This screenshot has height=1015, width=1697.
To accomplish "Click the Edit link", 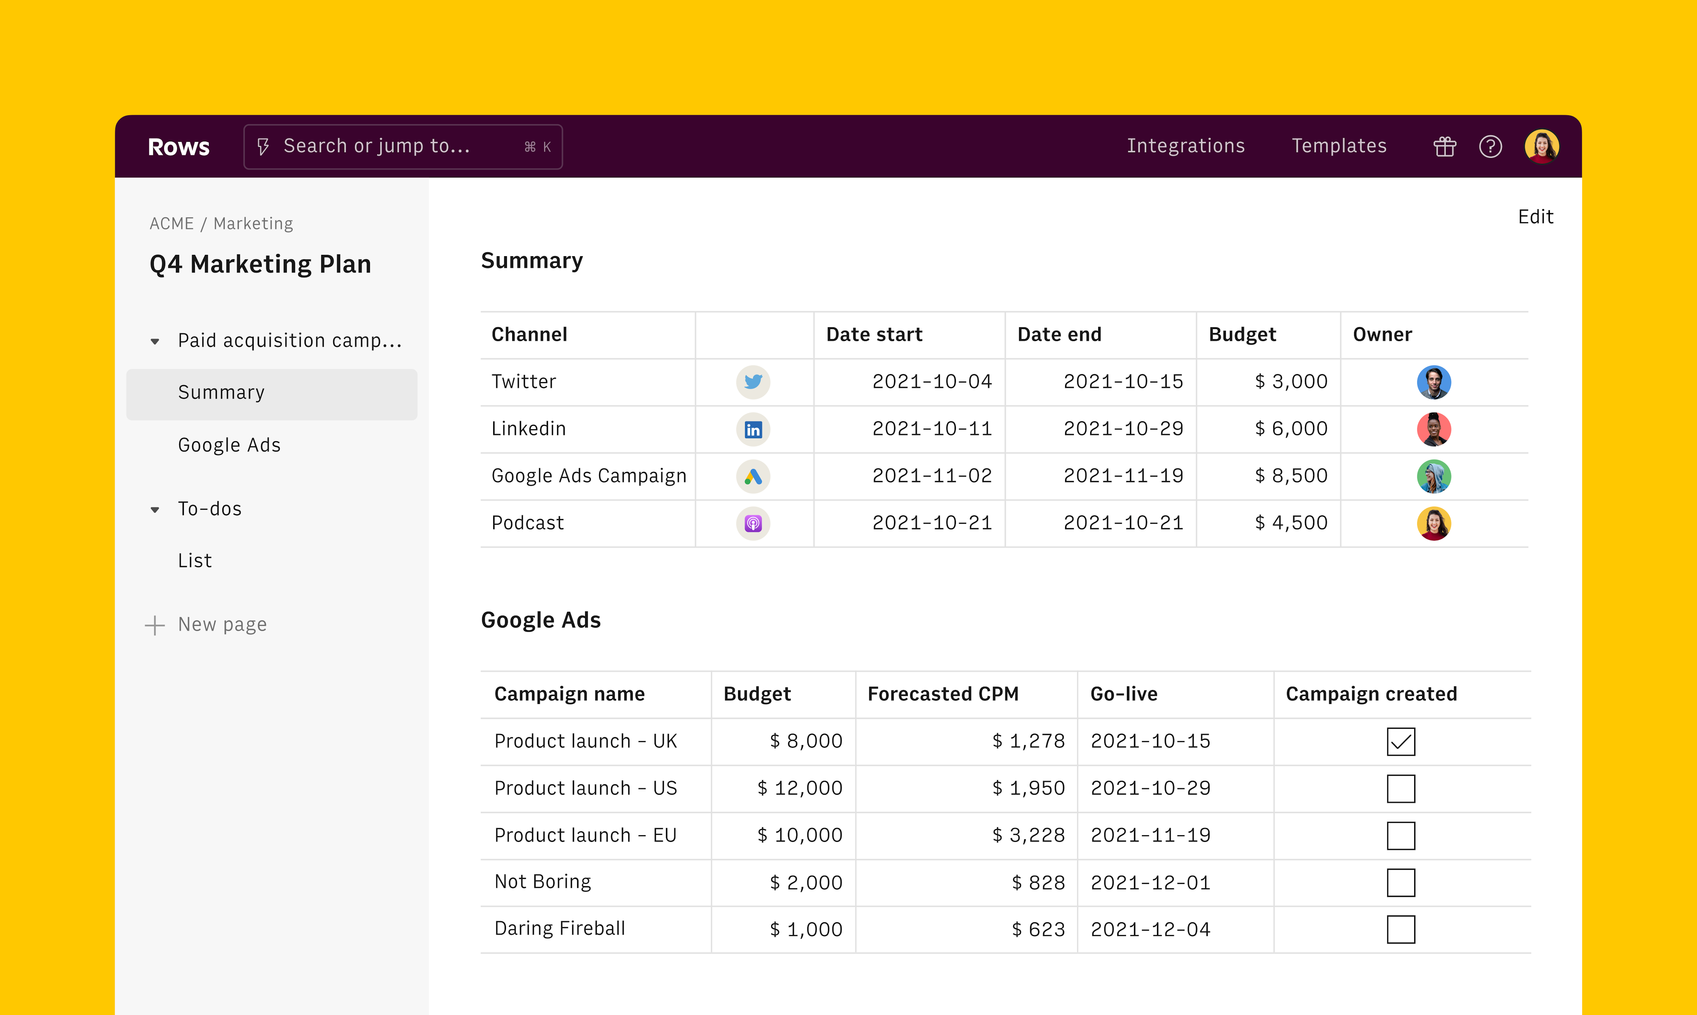I will (x=1535, y=217).
